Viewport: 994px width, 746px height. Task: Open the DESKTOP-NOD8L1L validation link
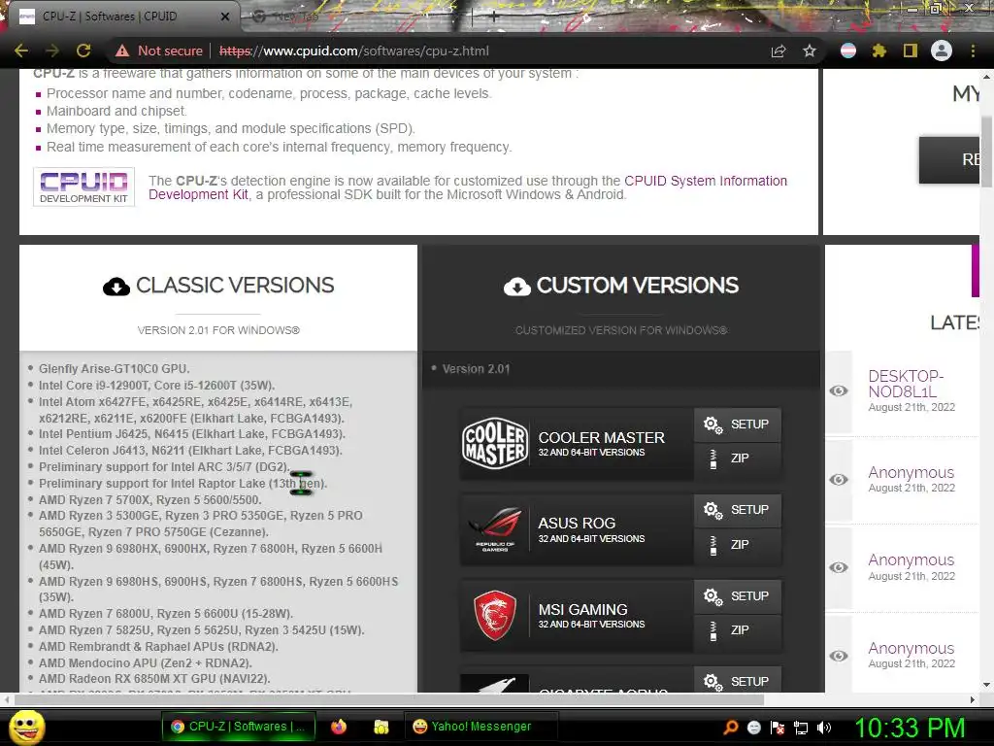(x=906, y=384)
